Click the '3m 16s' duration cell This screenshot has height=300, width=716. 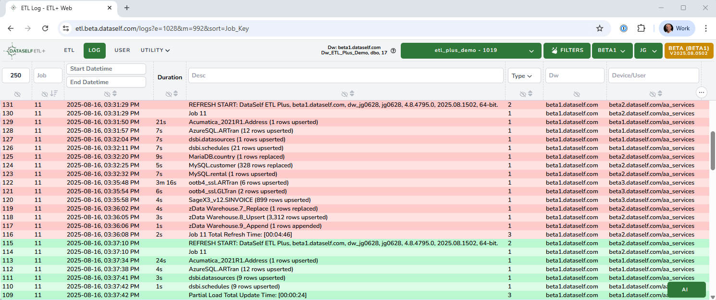point(166,183)
